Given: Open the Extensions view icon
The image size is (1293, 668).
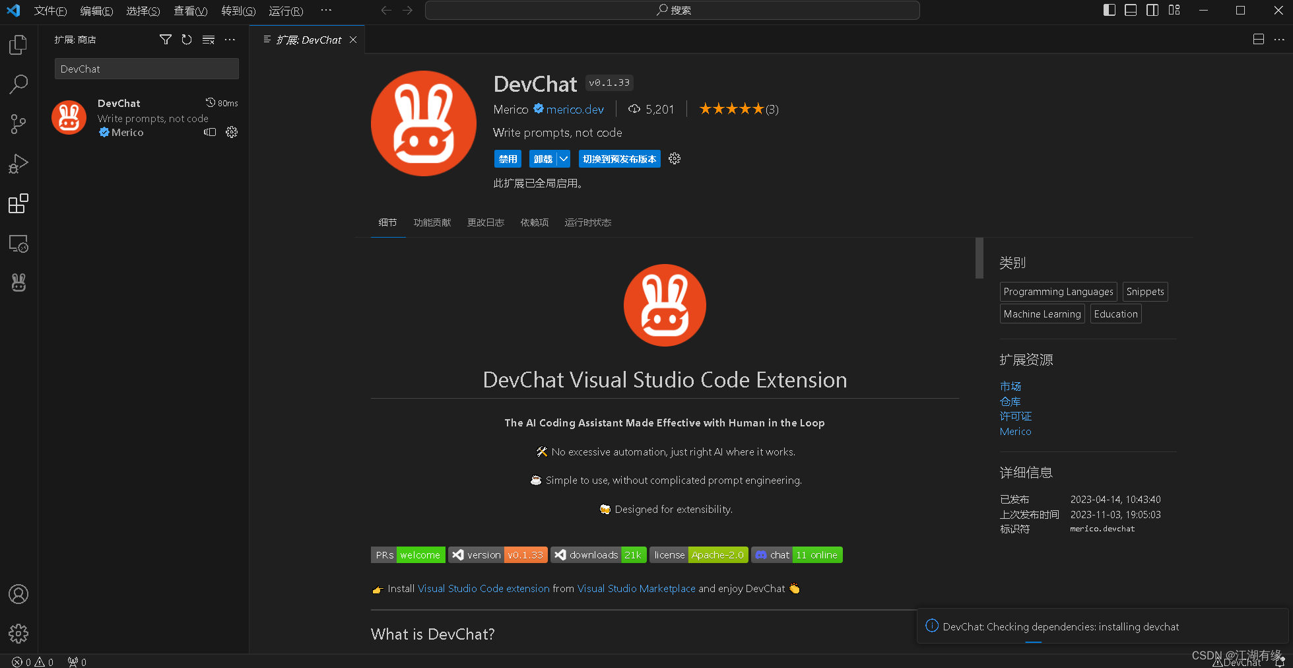Looking at the screenshot, I should [x=18, y=204].
